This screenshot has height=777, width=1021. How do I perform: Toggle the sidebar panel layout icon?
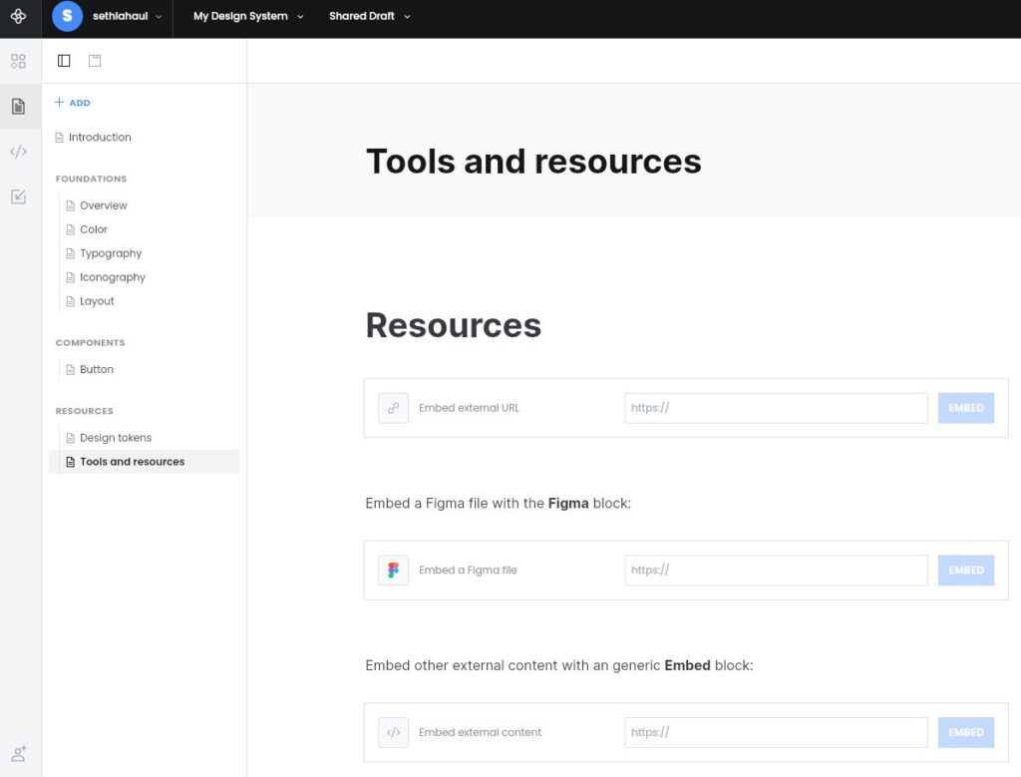point(64,61)
